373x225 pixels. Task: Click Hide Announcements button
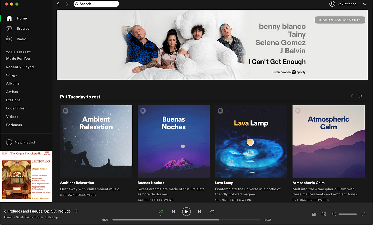tap(340, 20)
